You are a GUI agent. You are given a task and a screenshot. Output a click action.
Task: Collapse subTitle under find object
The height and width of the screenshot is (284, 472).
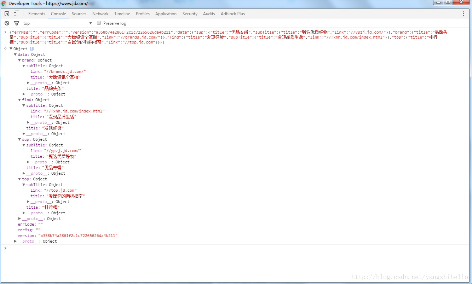tap(24, 105)
